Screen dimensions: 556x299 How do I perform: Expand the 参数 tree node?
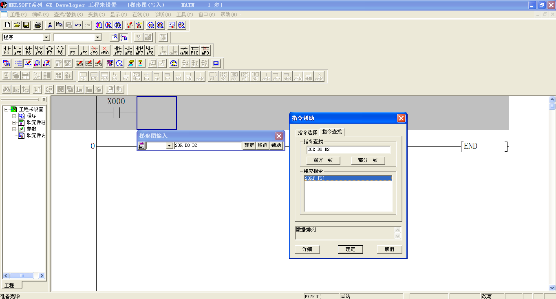pyautogui.click(x=14, y=129)
